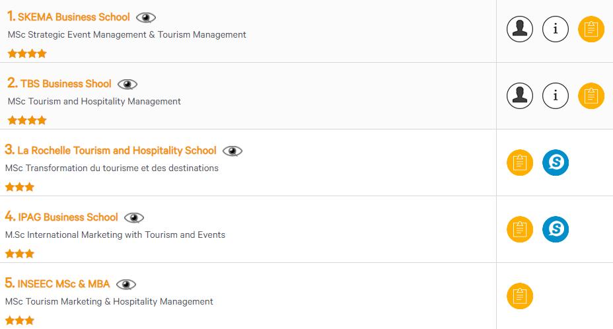Click the clipboard icon for IPAG Business School
The width and height of the screenshot is (613, 329).
520,229
